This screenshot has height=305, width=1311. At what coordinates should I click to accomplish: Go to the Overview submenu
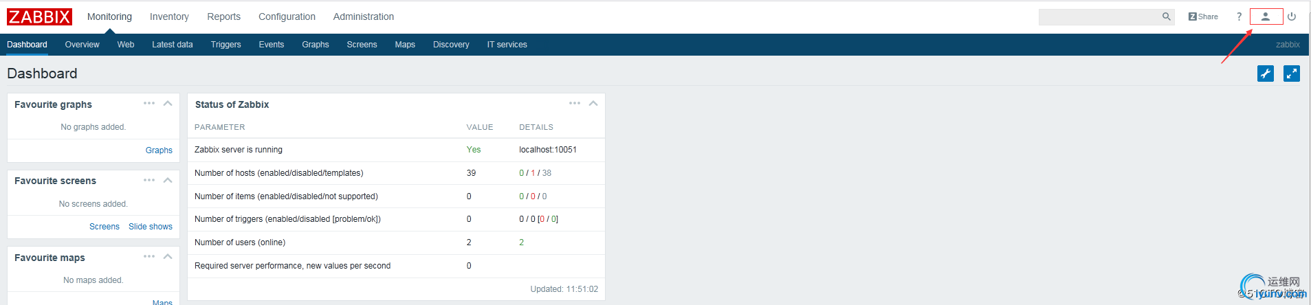82,45
